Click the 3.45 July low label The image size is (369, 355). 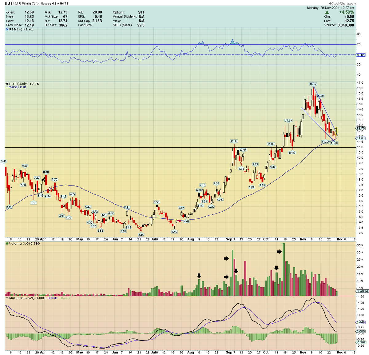[x=174, y=232]
